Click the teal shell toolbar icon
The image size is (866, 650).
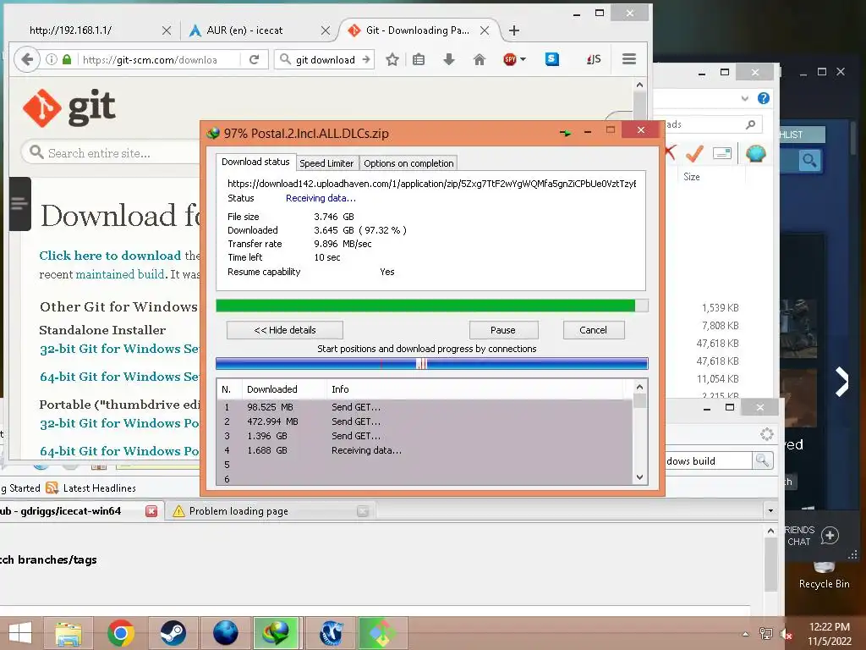[x=755, y=153]
